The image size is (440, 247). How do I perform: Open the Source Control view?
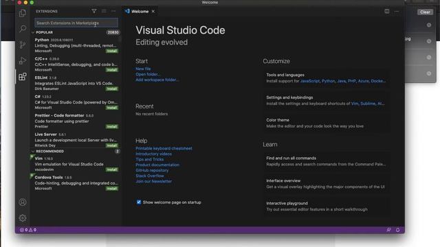(x=23, y=45)
